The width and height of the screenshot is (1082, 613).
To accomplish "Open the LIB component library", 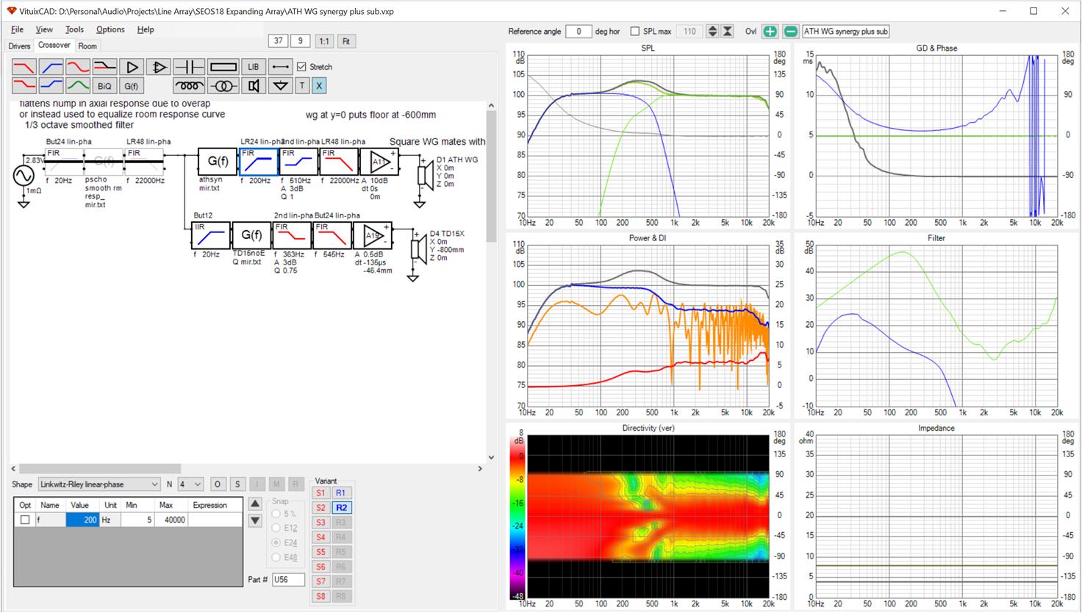I will click(254, 67).
